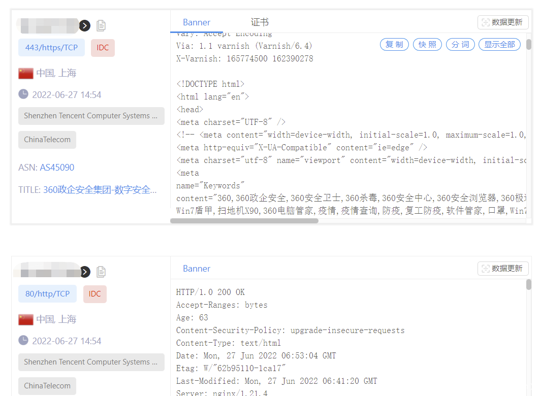The image size is (541, 396).
Task: Click Shenzhen Tencent tag in first card
Action: (91, 116)
